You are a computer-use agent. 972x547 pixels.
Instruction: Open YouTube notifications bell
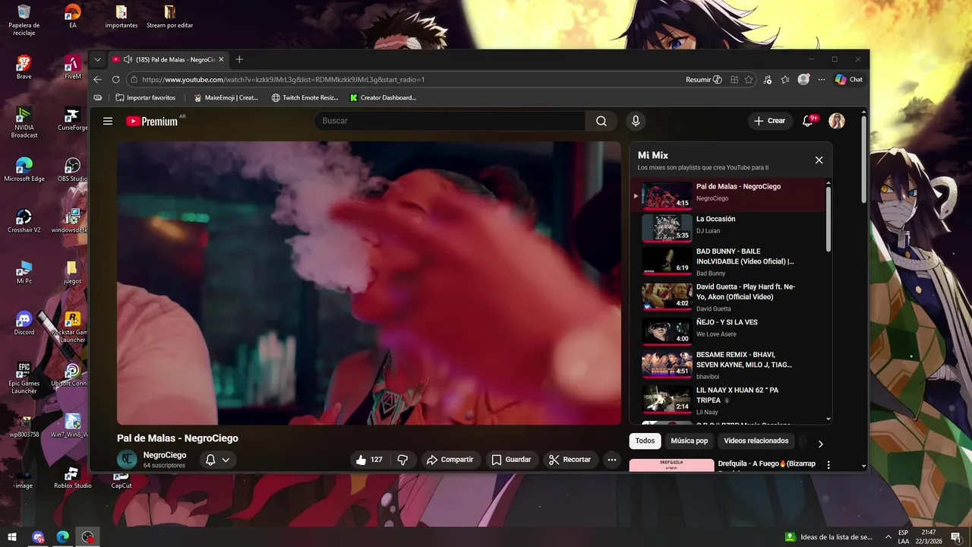[808, 121]
